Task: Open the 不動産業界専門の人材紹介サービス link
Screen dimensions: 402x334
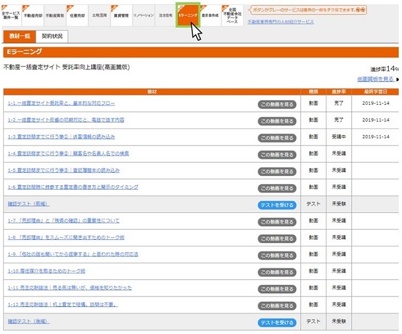Action: [280, 21]
